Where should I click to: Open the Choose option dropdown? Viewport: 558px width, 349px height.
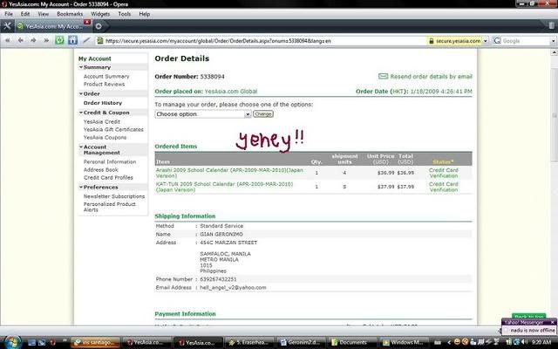click(202, 113)
